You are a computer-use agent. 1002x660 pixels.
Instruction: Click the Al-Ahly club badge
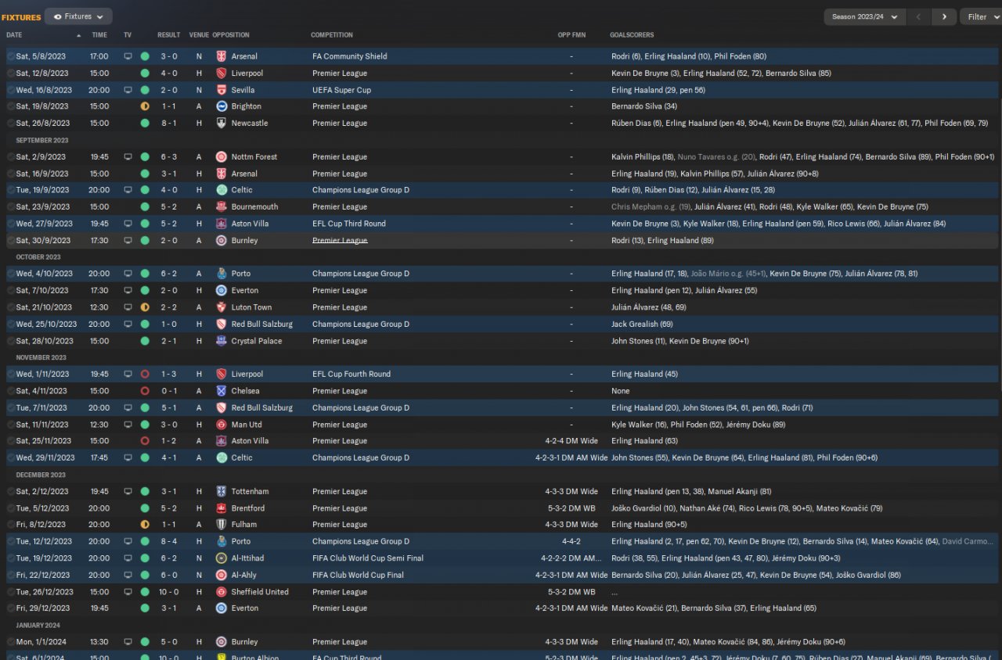click(x=222, y=576)
